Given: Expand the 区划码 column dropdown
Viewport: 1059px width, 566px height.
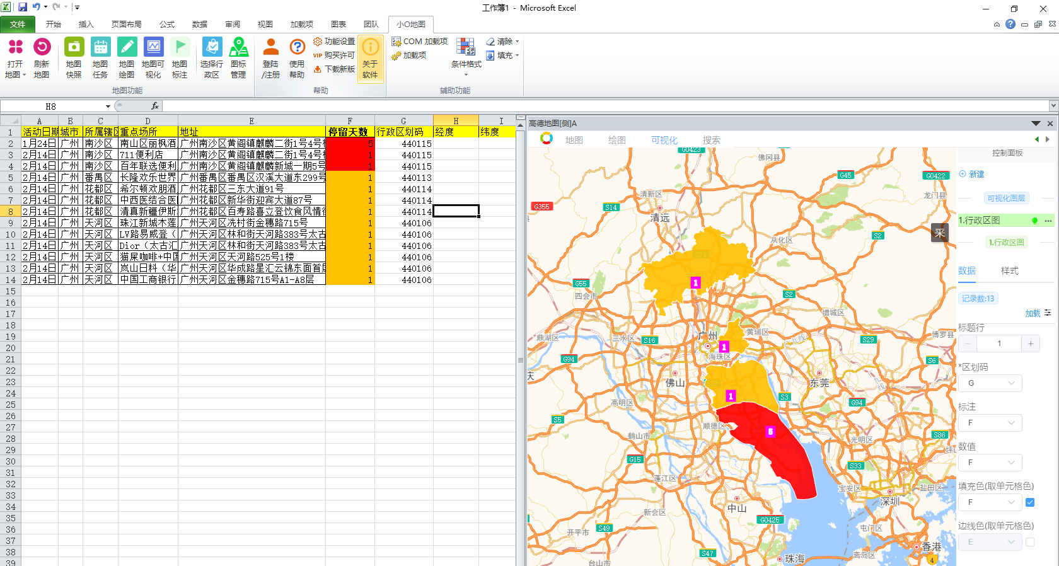Looking at the screenshot, I should tap(990, 383).
